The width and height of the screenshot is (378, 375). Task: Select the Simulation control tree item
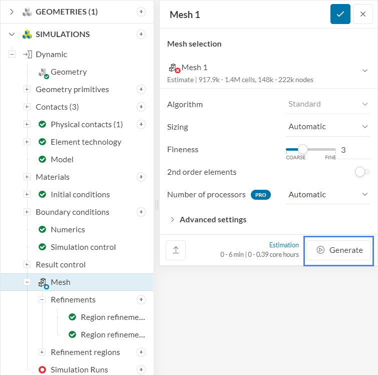83,247
